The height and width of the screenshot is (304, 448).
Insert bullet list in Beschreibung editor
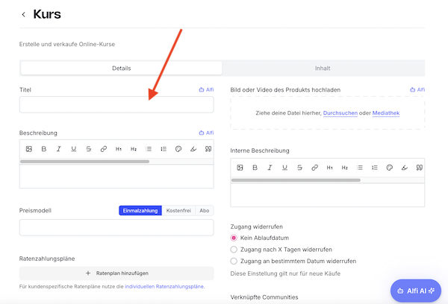point(149,149)
